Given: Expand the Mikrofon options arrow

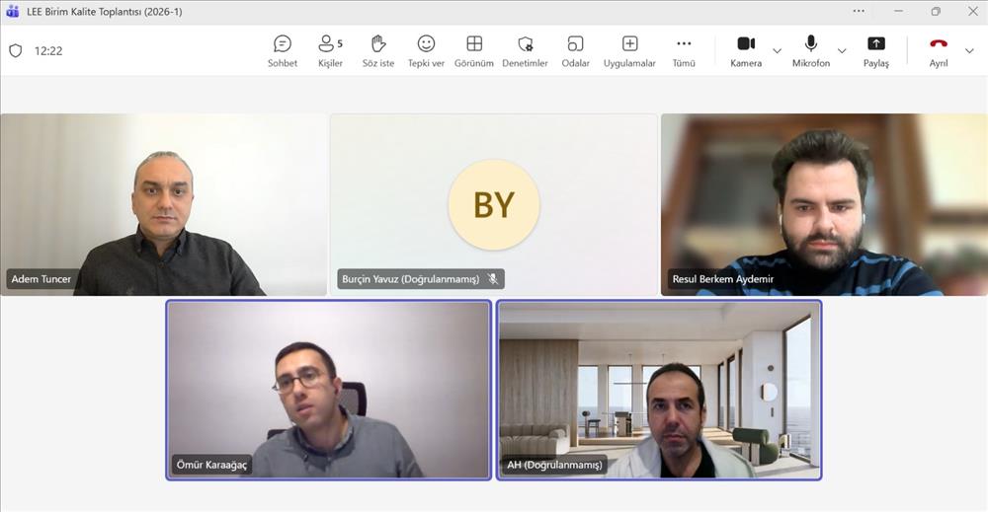Looking at the screenshot, I should [x=842, y=51].
